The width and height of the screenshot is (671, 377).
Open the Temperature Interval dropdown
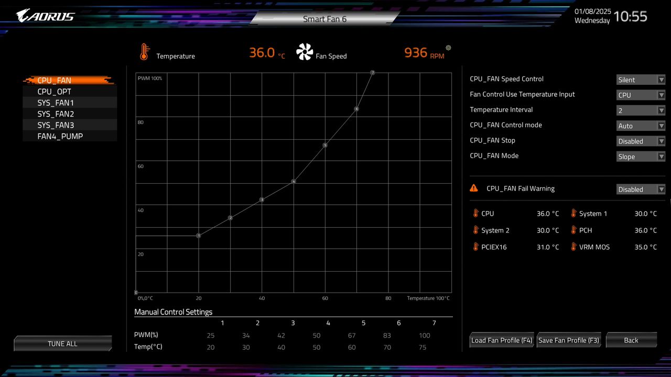tap(641, 110)
